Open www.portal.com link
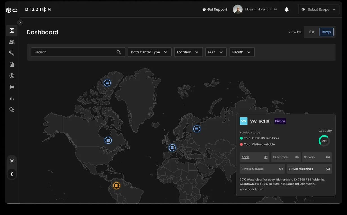347x215 pixels. click(252, 189)
